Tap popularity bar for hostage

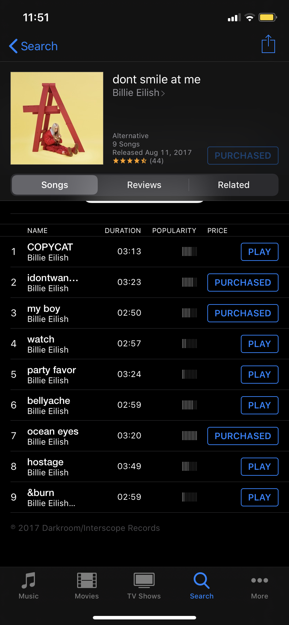(x=190, y=466)
